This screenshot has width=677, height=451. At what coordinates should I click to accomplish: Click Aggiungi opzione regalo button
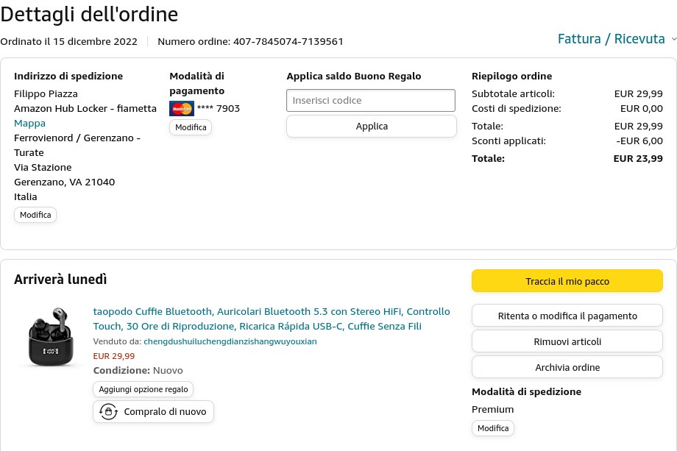pos(143,389)
